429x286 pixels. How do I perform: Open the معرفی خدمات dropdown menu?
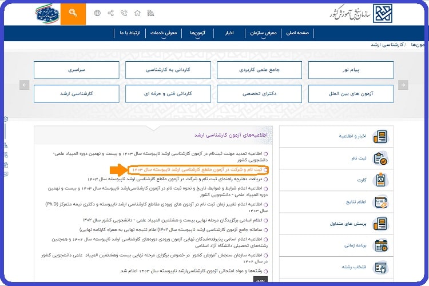tap(164, 33)
